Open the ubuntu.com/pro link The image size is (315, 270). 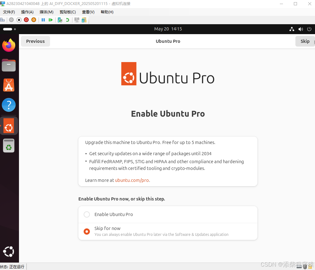pyautogui.click(x=132, y=180)
